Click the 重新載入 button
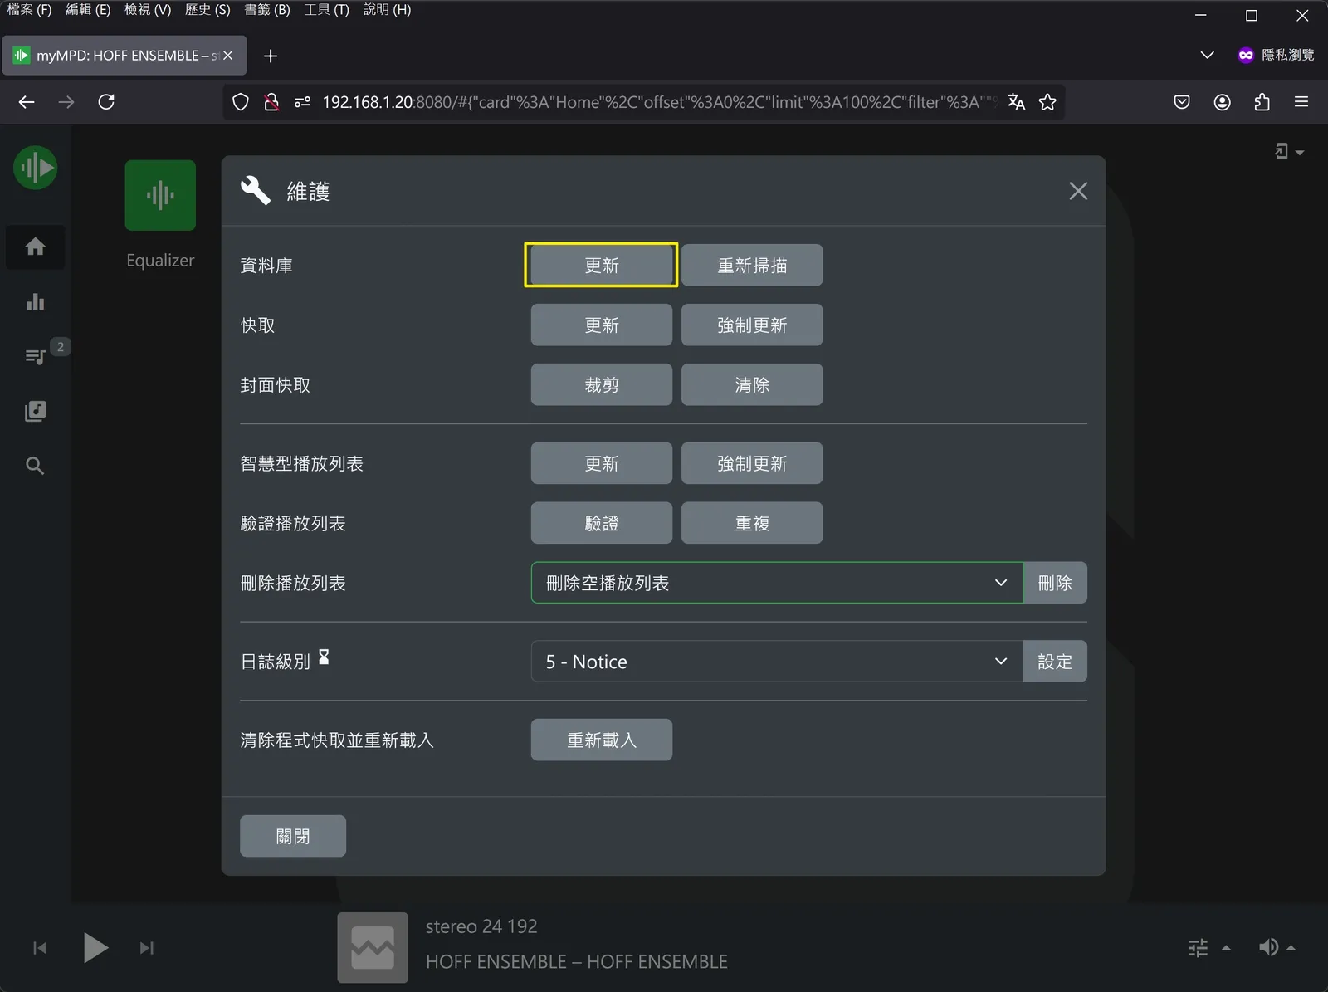 pyautogui.click(x=601, y=740)
